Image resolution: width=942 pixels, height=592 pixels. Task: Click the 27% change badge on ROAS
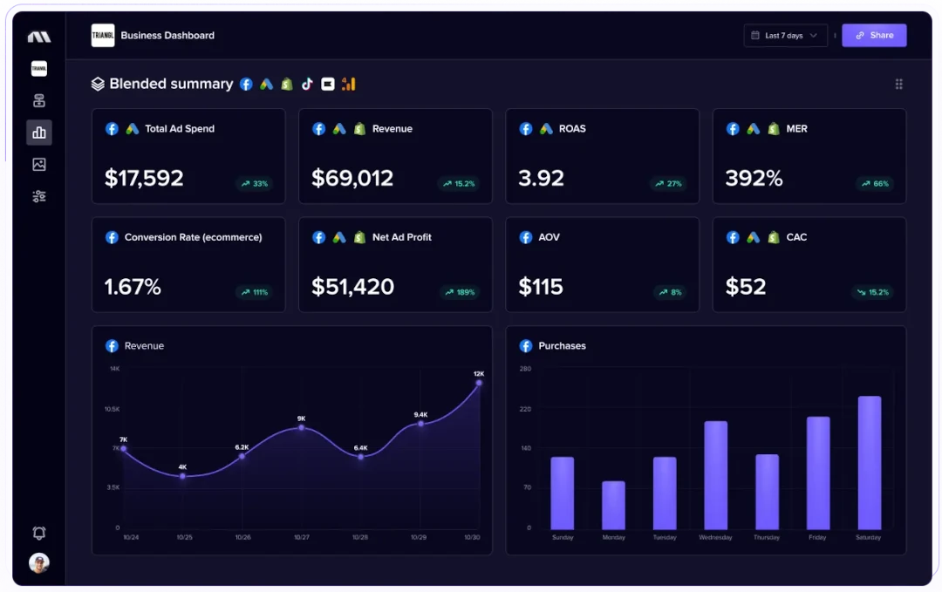coord(669,184)
